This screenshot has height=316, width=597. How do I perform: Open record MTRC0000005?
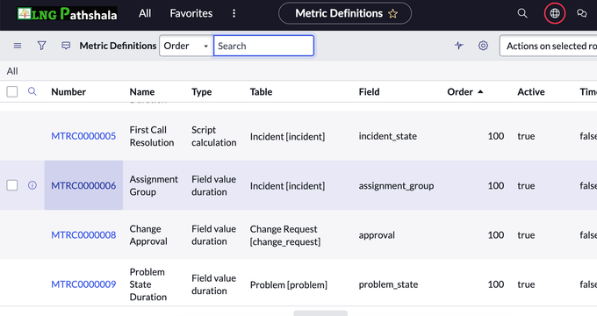[83, 136]
